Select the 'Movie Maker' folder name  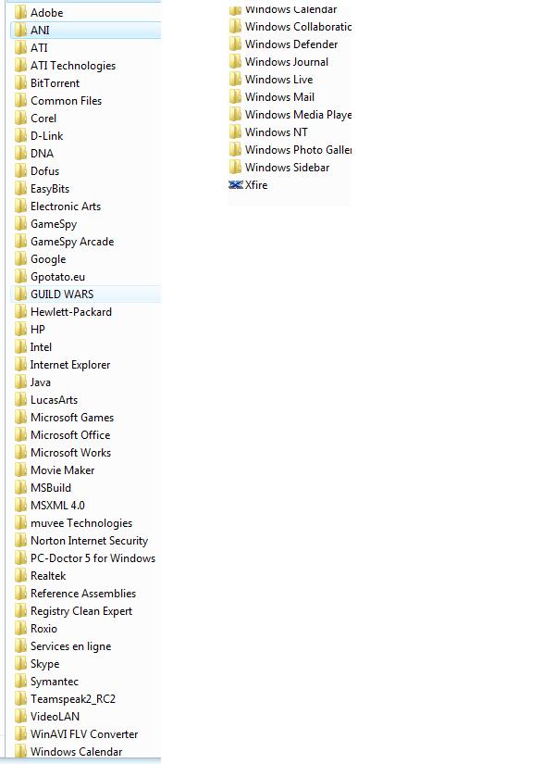pos(62,470)
